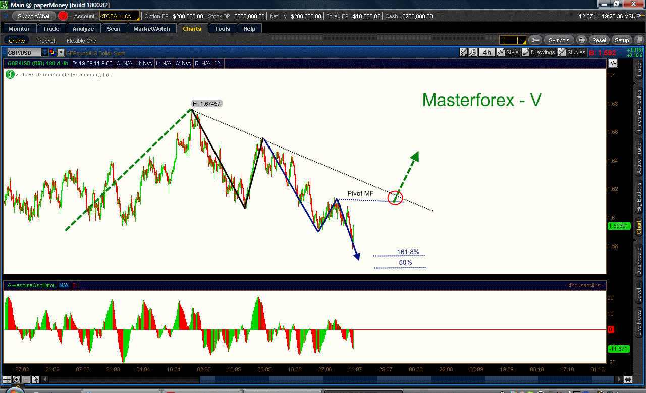
Task: Switch to the Analyze tab
Action: pos(83,29)
